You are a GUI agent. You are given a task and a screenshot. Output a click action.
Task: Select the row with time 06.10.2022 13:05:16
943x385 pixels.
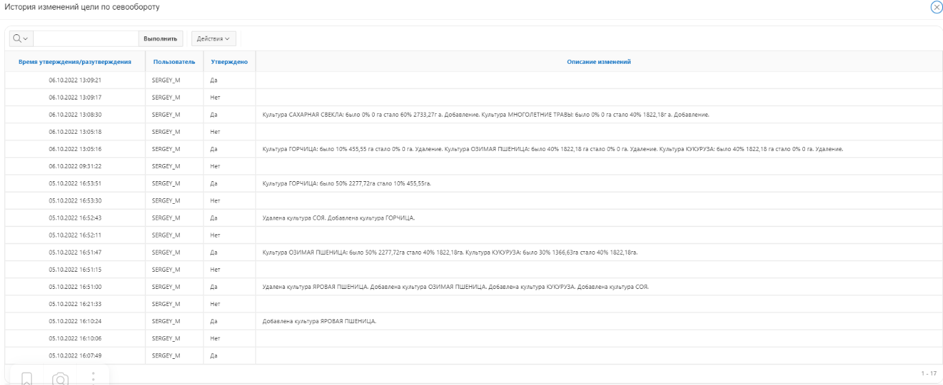pyautogui.click(x=75, y=149)
